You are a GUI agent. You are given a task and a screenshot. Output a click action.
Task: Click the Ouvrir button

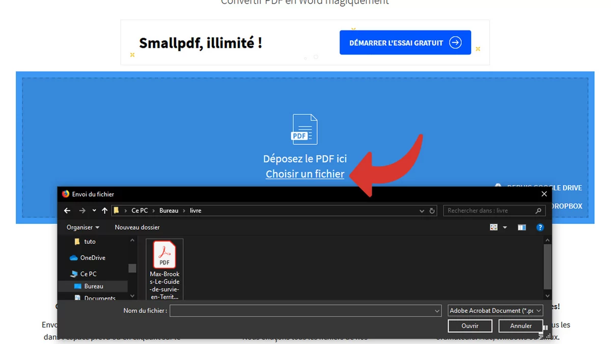(x=470, y=326)
